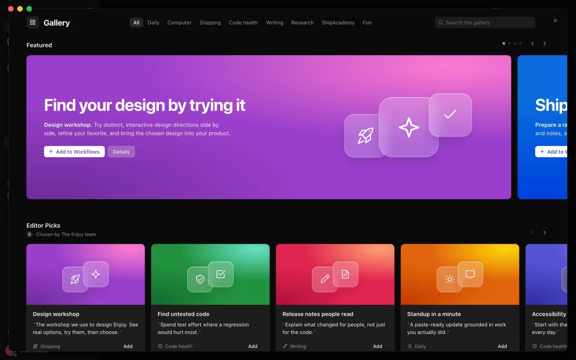Screen dimensions: 576x360
Task: Open Standup in a minute title
Action: point(434,314)
